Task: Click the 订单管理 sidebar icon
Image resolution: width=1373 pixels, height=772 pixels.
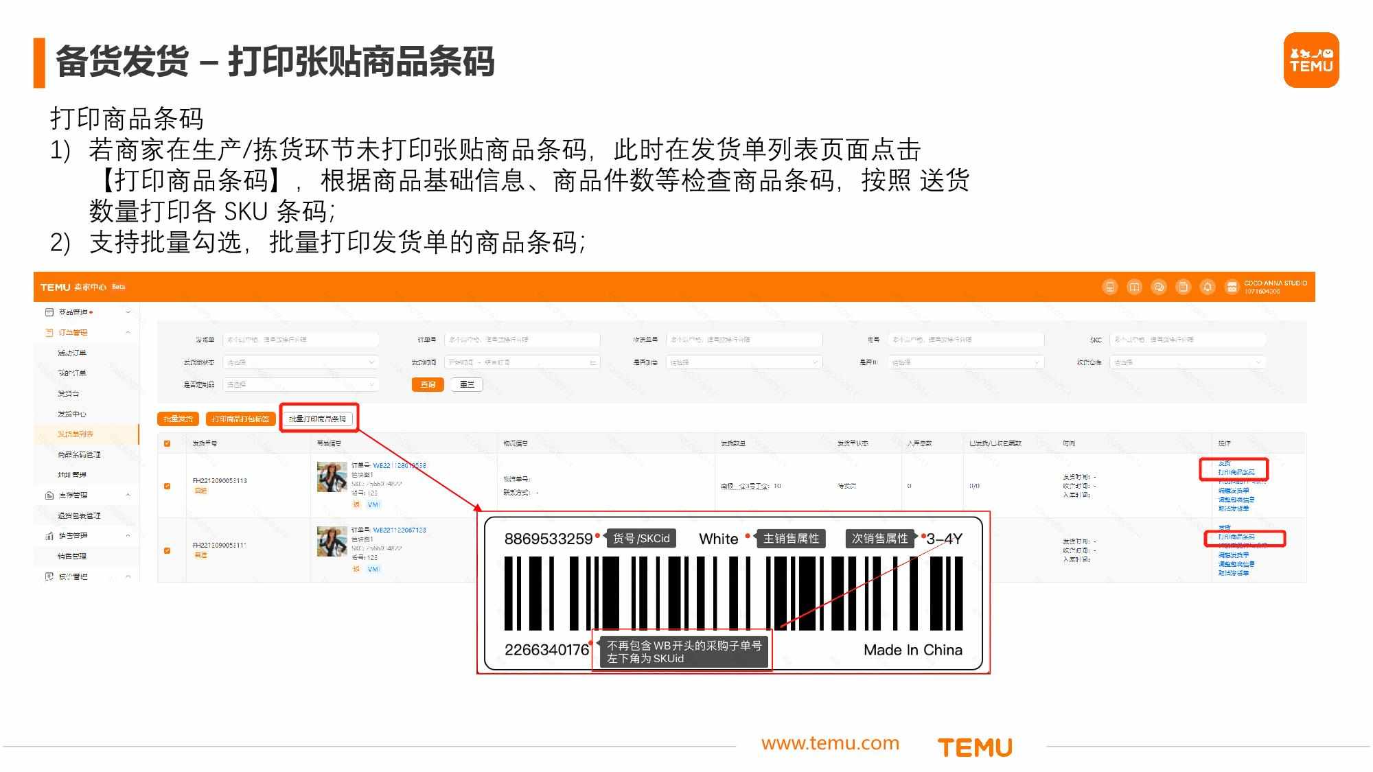Action: [49, 332]
